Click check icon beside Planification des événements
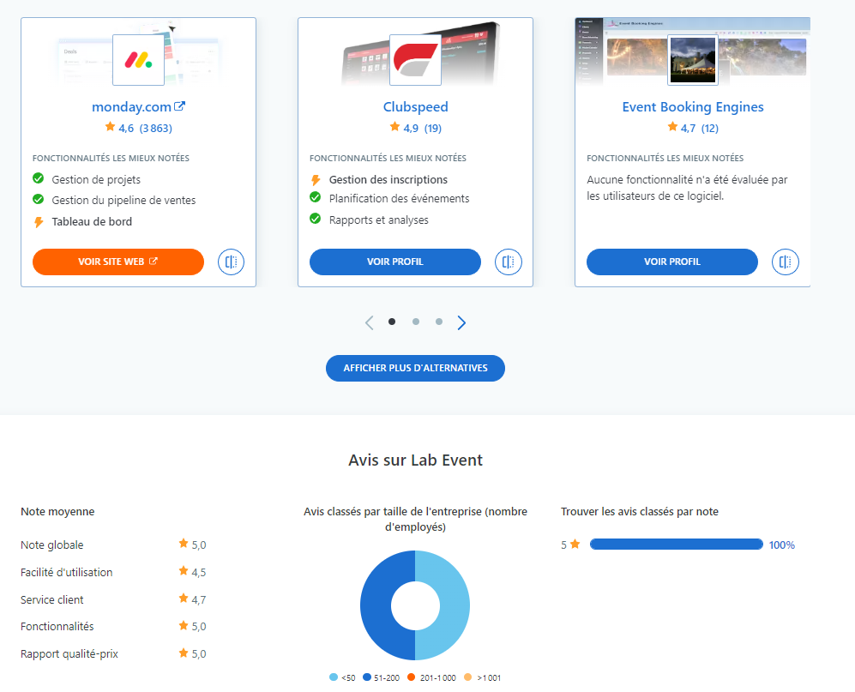 (x=316, y=197)
